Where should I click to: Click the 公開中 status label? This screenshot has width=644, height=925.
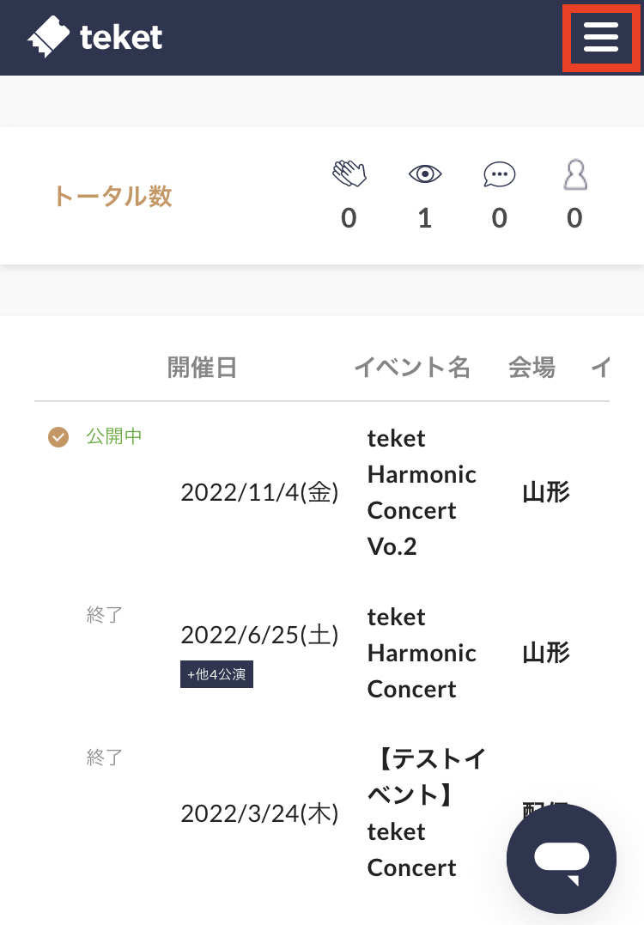coord(114,436)
